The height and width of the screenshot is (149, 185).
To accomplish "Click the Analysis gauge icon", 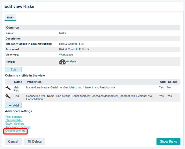I will pos(62,62).
